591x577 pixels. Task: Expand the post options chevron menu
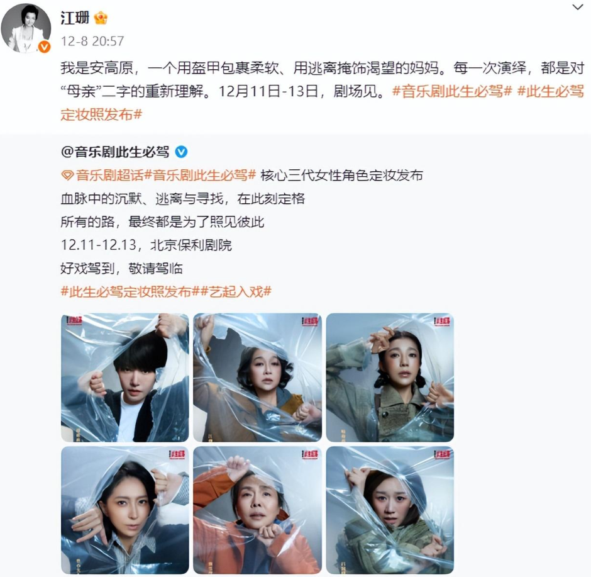[x=577, y=7]
